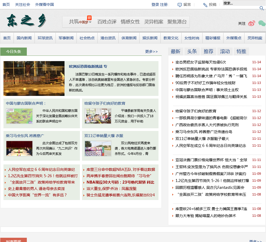The width and height of the screenshot is (266, 242).
Task: Open 情感女性 section
Action: click(130, 22)
